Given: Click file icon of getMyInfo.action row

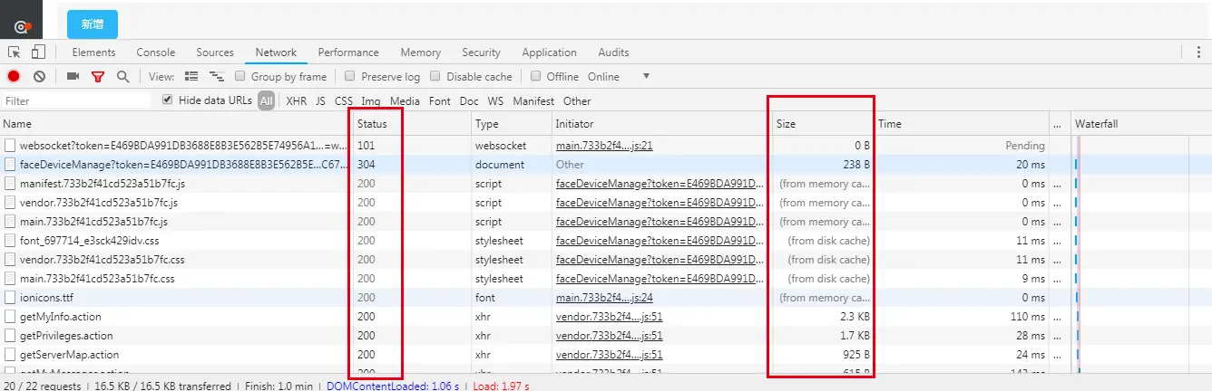Looking at the screenshot, I should coord(9,317).
